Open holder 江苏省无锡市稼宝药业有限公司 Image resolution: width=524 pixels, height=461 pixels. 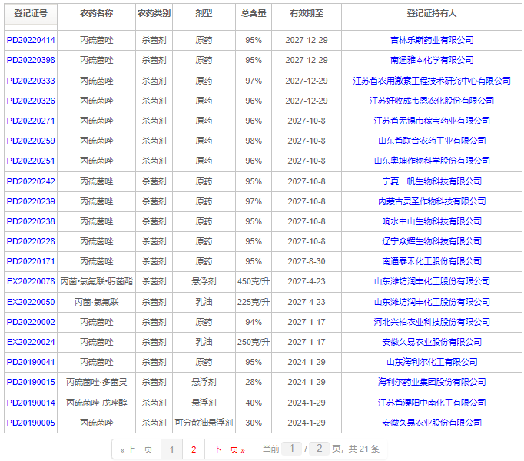click(x=432, y=121)
